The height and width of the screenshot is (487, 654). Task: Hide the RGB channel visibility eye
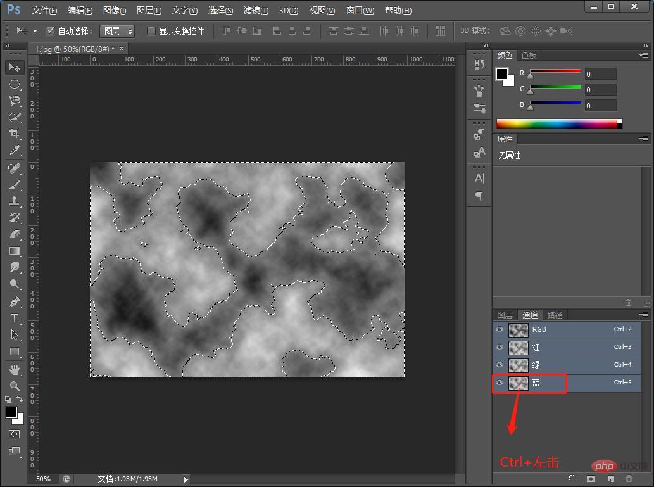point(500,329)
